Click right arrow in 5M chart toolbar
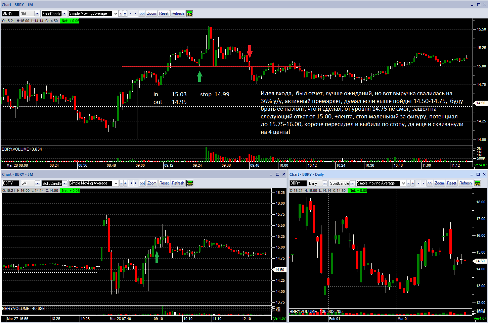 coord(136,183)
